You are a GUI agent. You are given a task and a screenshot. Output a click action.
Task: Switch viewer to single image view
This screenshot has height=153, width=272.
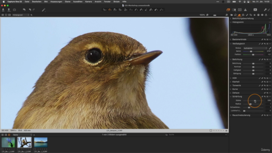(6, 15)
